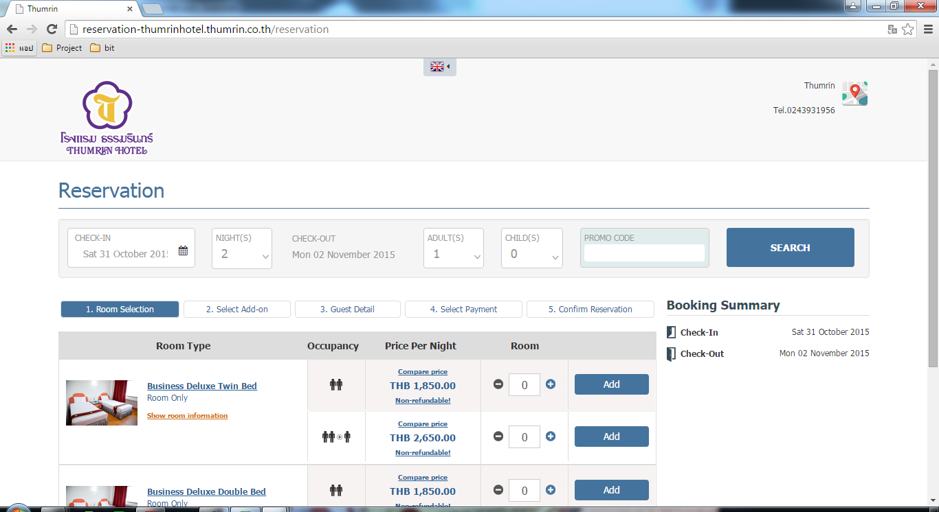Click the SEARCH button
The height and width of the screenshot is (512, 939).
(791, 248)
